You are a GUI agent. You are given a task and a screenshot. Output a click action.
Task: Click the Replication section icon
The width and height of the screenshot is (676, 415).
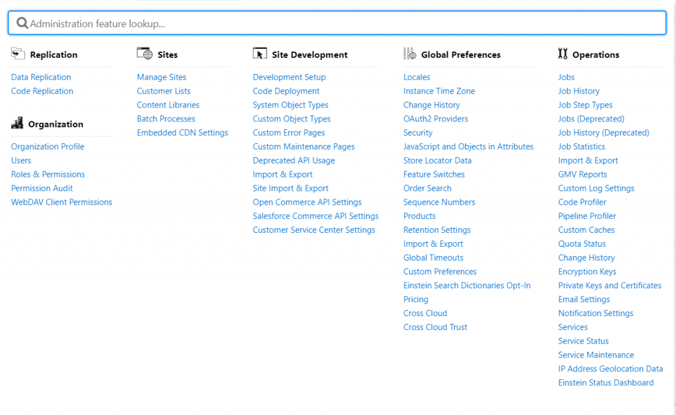click(18, 53)
